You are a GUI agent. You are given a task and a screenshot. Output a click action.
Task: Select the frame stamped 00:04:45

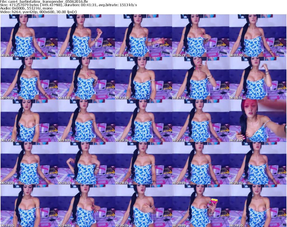click(x=143, y=36)
